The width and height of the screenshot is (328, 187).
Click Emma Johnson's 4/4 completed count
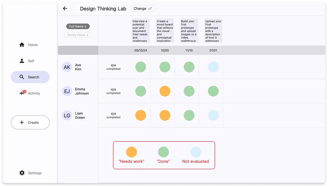(113, 91)
